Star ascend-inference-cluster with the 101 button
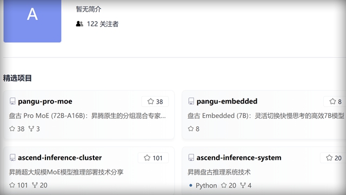 coord(153,158)
